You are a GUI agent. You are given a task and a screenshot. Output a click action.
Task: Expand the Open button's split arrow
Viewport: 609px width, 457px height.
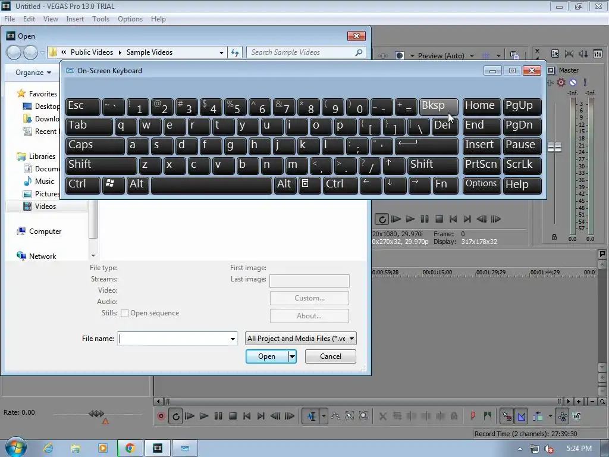click(x=292, y=356)
